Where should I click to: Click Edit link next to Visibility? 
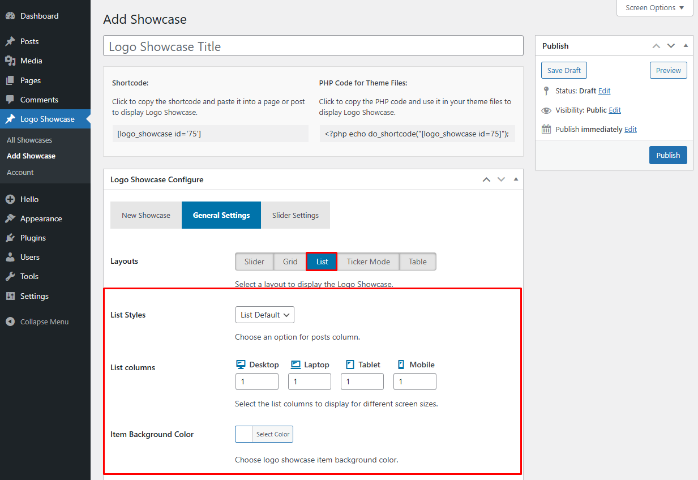point(615,110)
